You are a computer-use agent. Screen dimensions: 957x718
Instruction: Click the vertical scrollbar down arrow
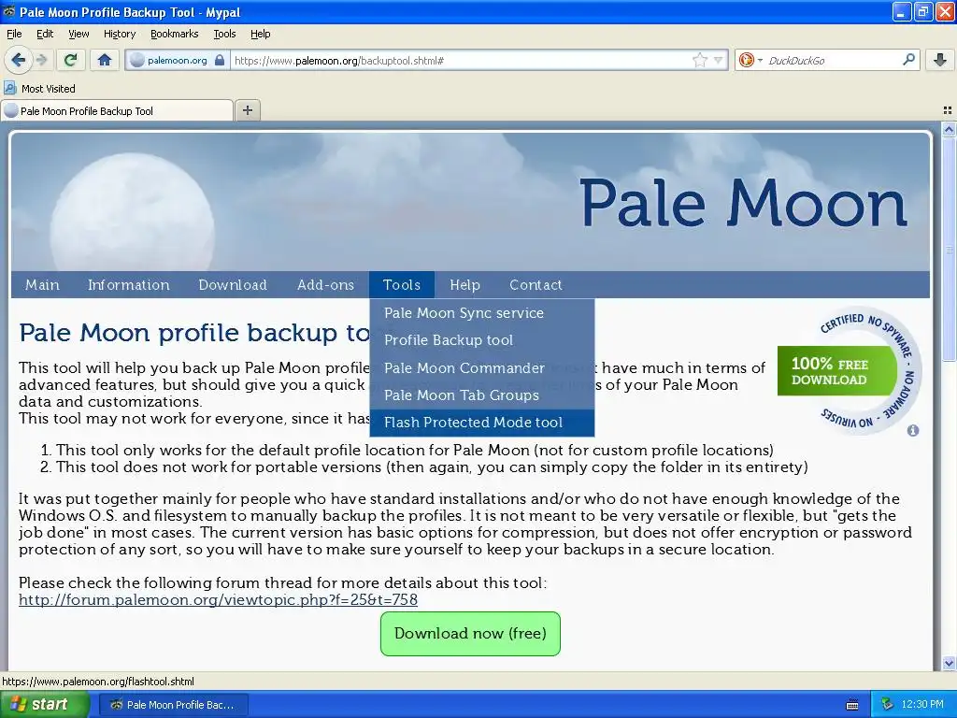(x=949, y=663)
